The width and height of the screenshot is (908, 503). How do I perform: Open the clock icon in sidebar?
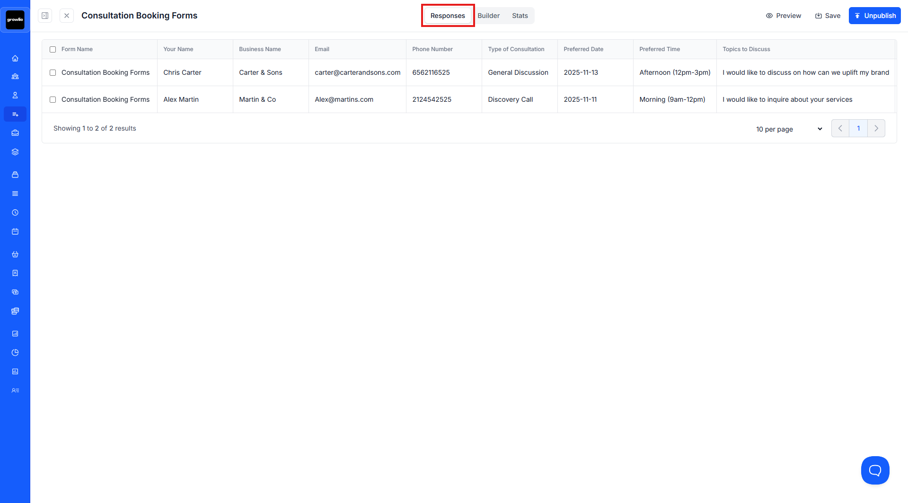pos(15,212)
